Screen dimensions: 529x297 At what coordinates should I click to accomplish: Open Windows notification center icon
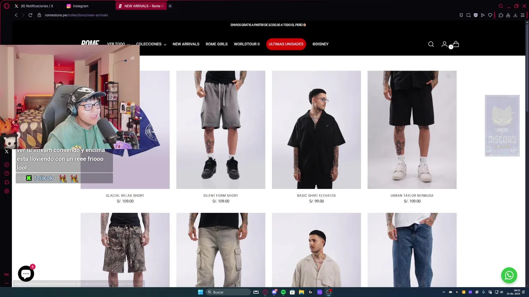523,292
